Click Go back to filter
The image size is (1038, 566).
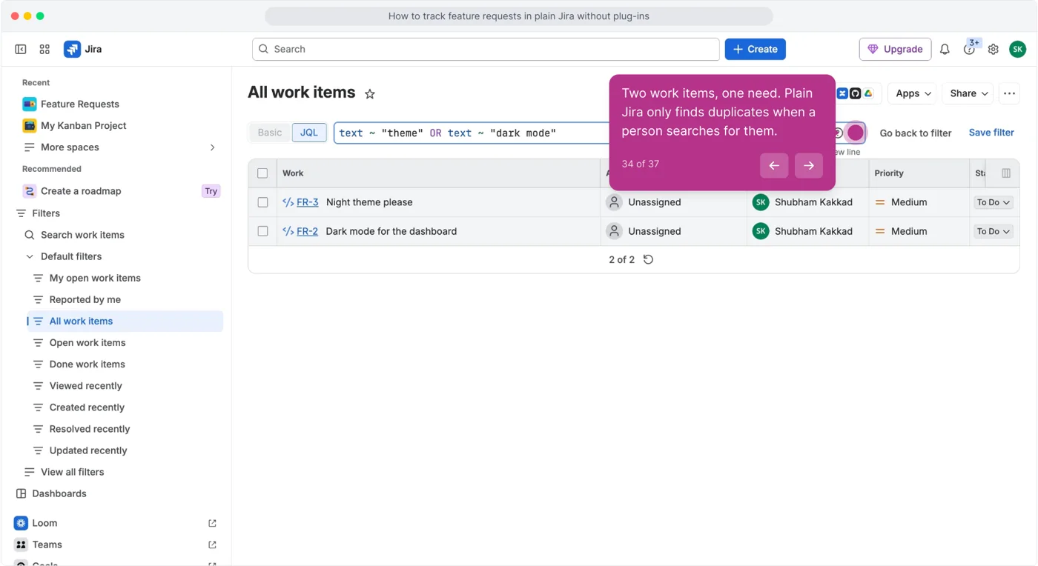point(916,133)
